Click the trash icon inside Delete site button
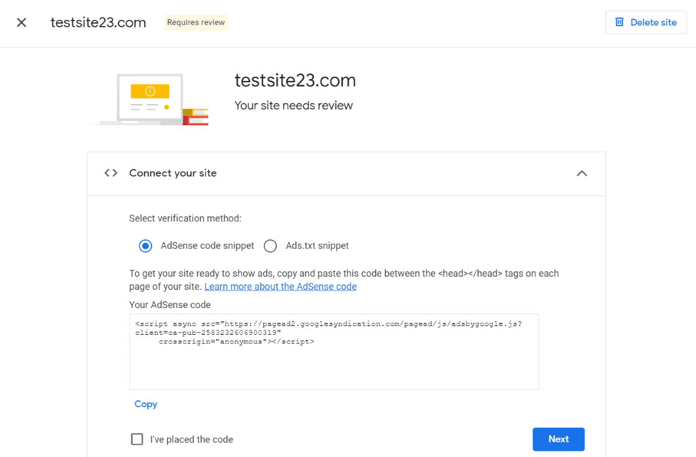The width and height of the screenshot is (696, 457). coord(619,22)
